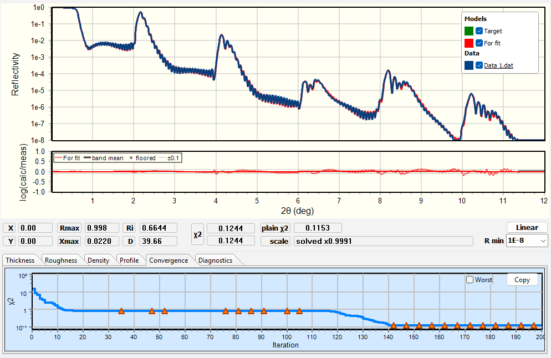This screenshot has height=358, width=551.
Task: Enable the Worst checkbox in convergence plot
Action: click(x=470, y=280)
